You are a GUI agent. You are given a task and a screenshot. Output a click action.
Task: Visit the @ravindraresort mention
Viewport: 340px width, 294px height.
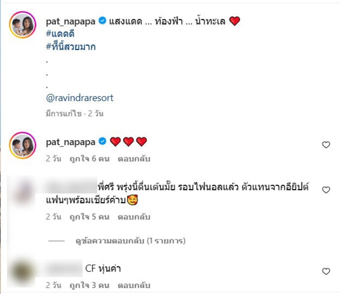click(79, 98)
